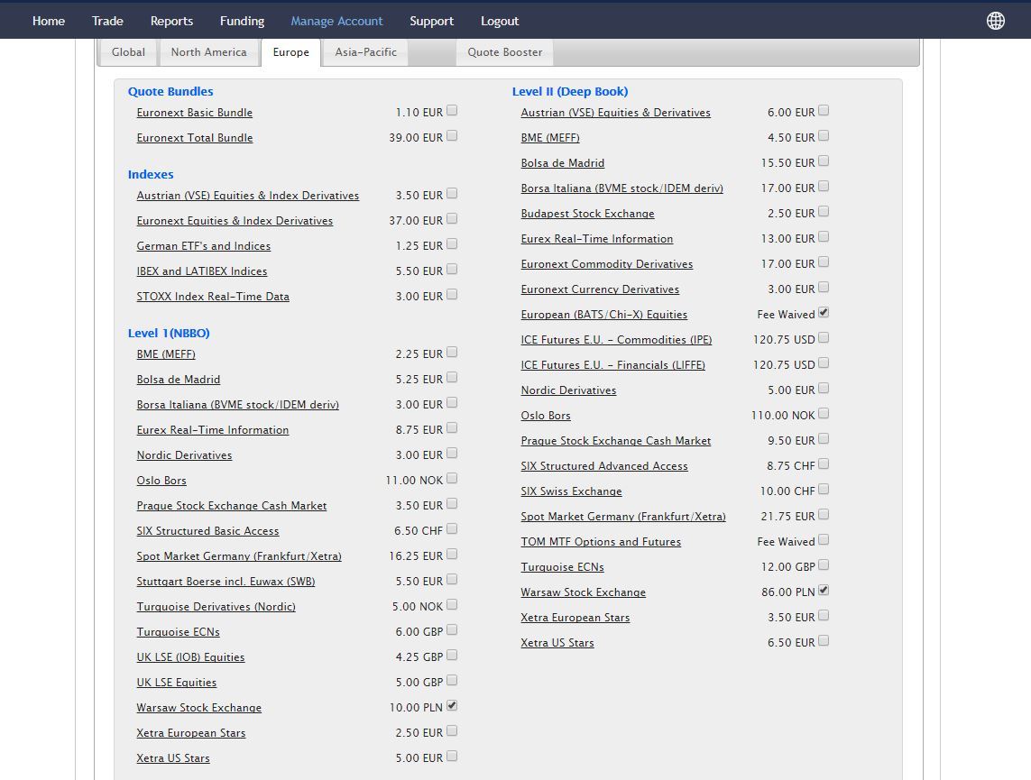Screen dimensions: 1031x780
Task: Open Stuttgart Boerse incl. Euwax (SWB) link
Action: 226,582
